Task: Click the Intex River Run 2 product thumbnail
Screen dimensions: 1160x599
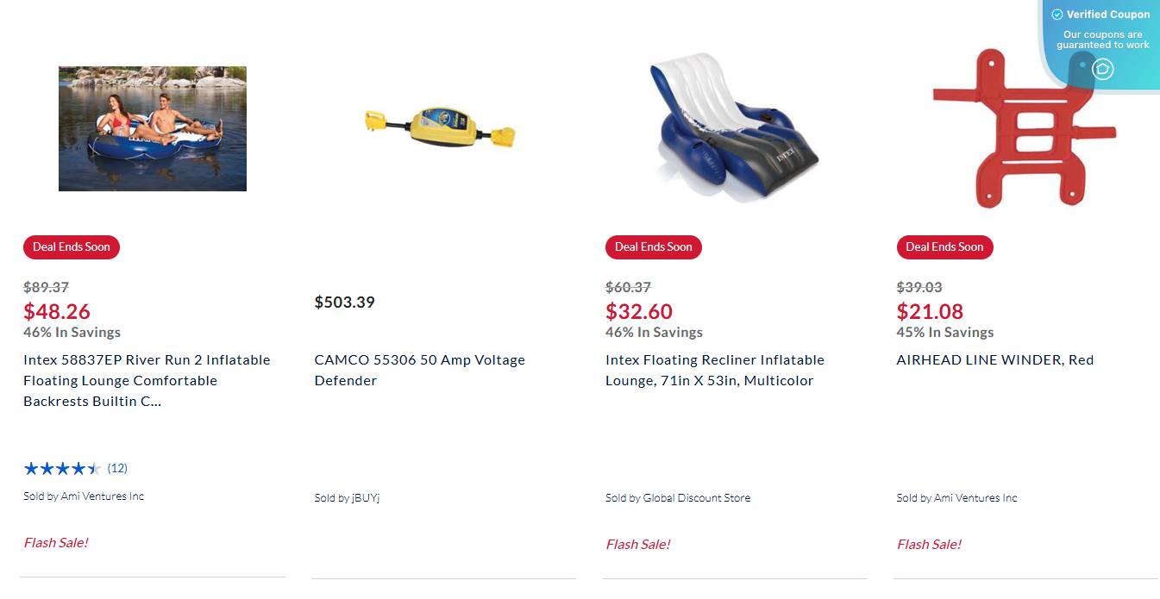Action: tap(152, 128)
